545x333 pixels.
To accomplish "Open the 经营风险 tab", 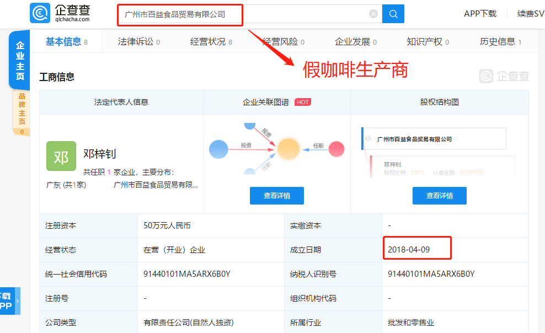I will 284,42.
